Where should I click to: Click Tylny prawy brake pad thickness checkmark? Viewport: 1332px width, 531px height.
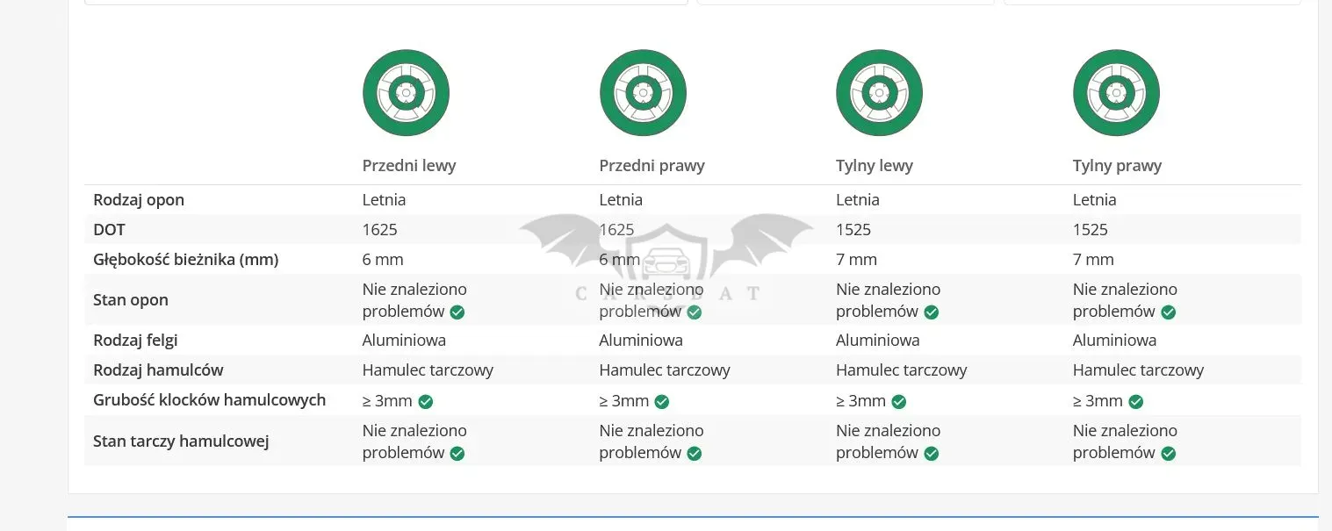[1135, 402]
